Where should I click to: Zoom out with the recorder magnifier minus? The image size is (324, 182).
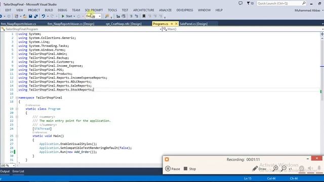[284, 168]
